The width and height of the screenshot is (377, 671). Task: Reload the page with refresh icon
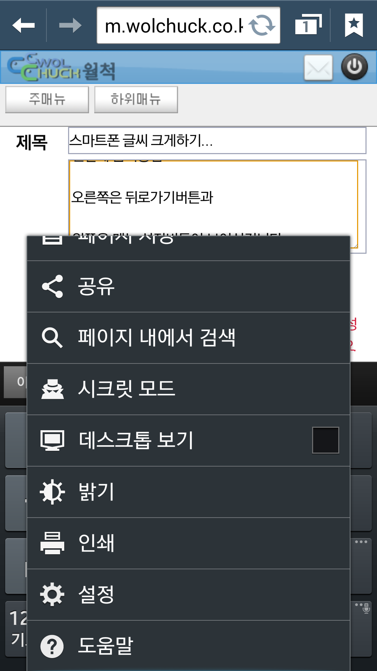click(262, 26)
